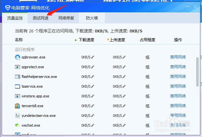Edit upload speed limit for wechat.exe

124,125
